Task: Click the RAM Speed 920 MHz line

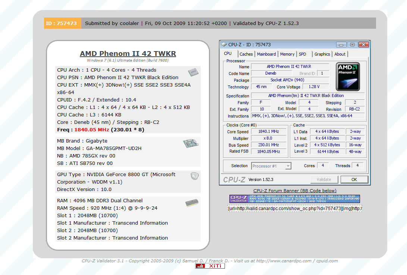Action: pos(107,208)
